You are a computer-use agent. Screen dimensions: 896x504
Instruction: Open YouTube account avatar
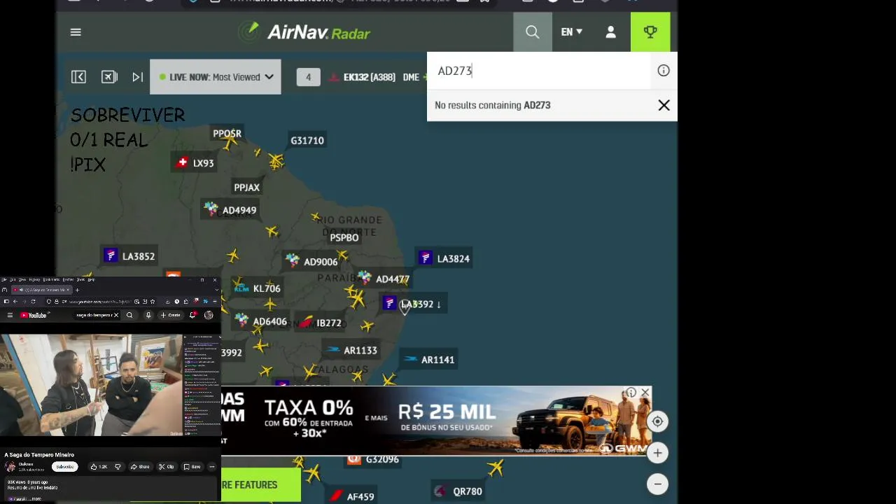209,316
